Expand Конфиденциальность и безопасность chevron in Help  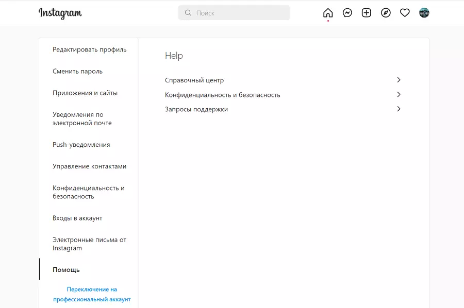tap(399, 94)
